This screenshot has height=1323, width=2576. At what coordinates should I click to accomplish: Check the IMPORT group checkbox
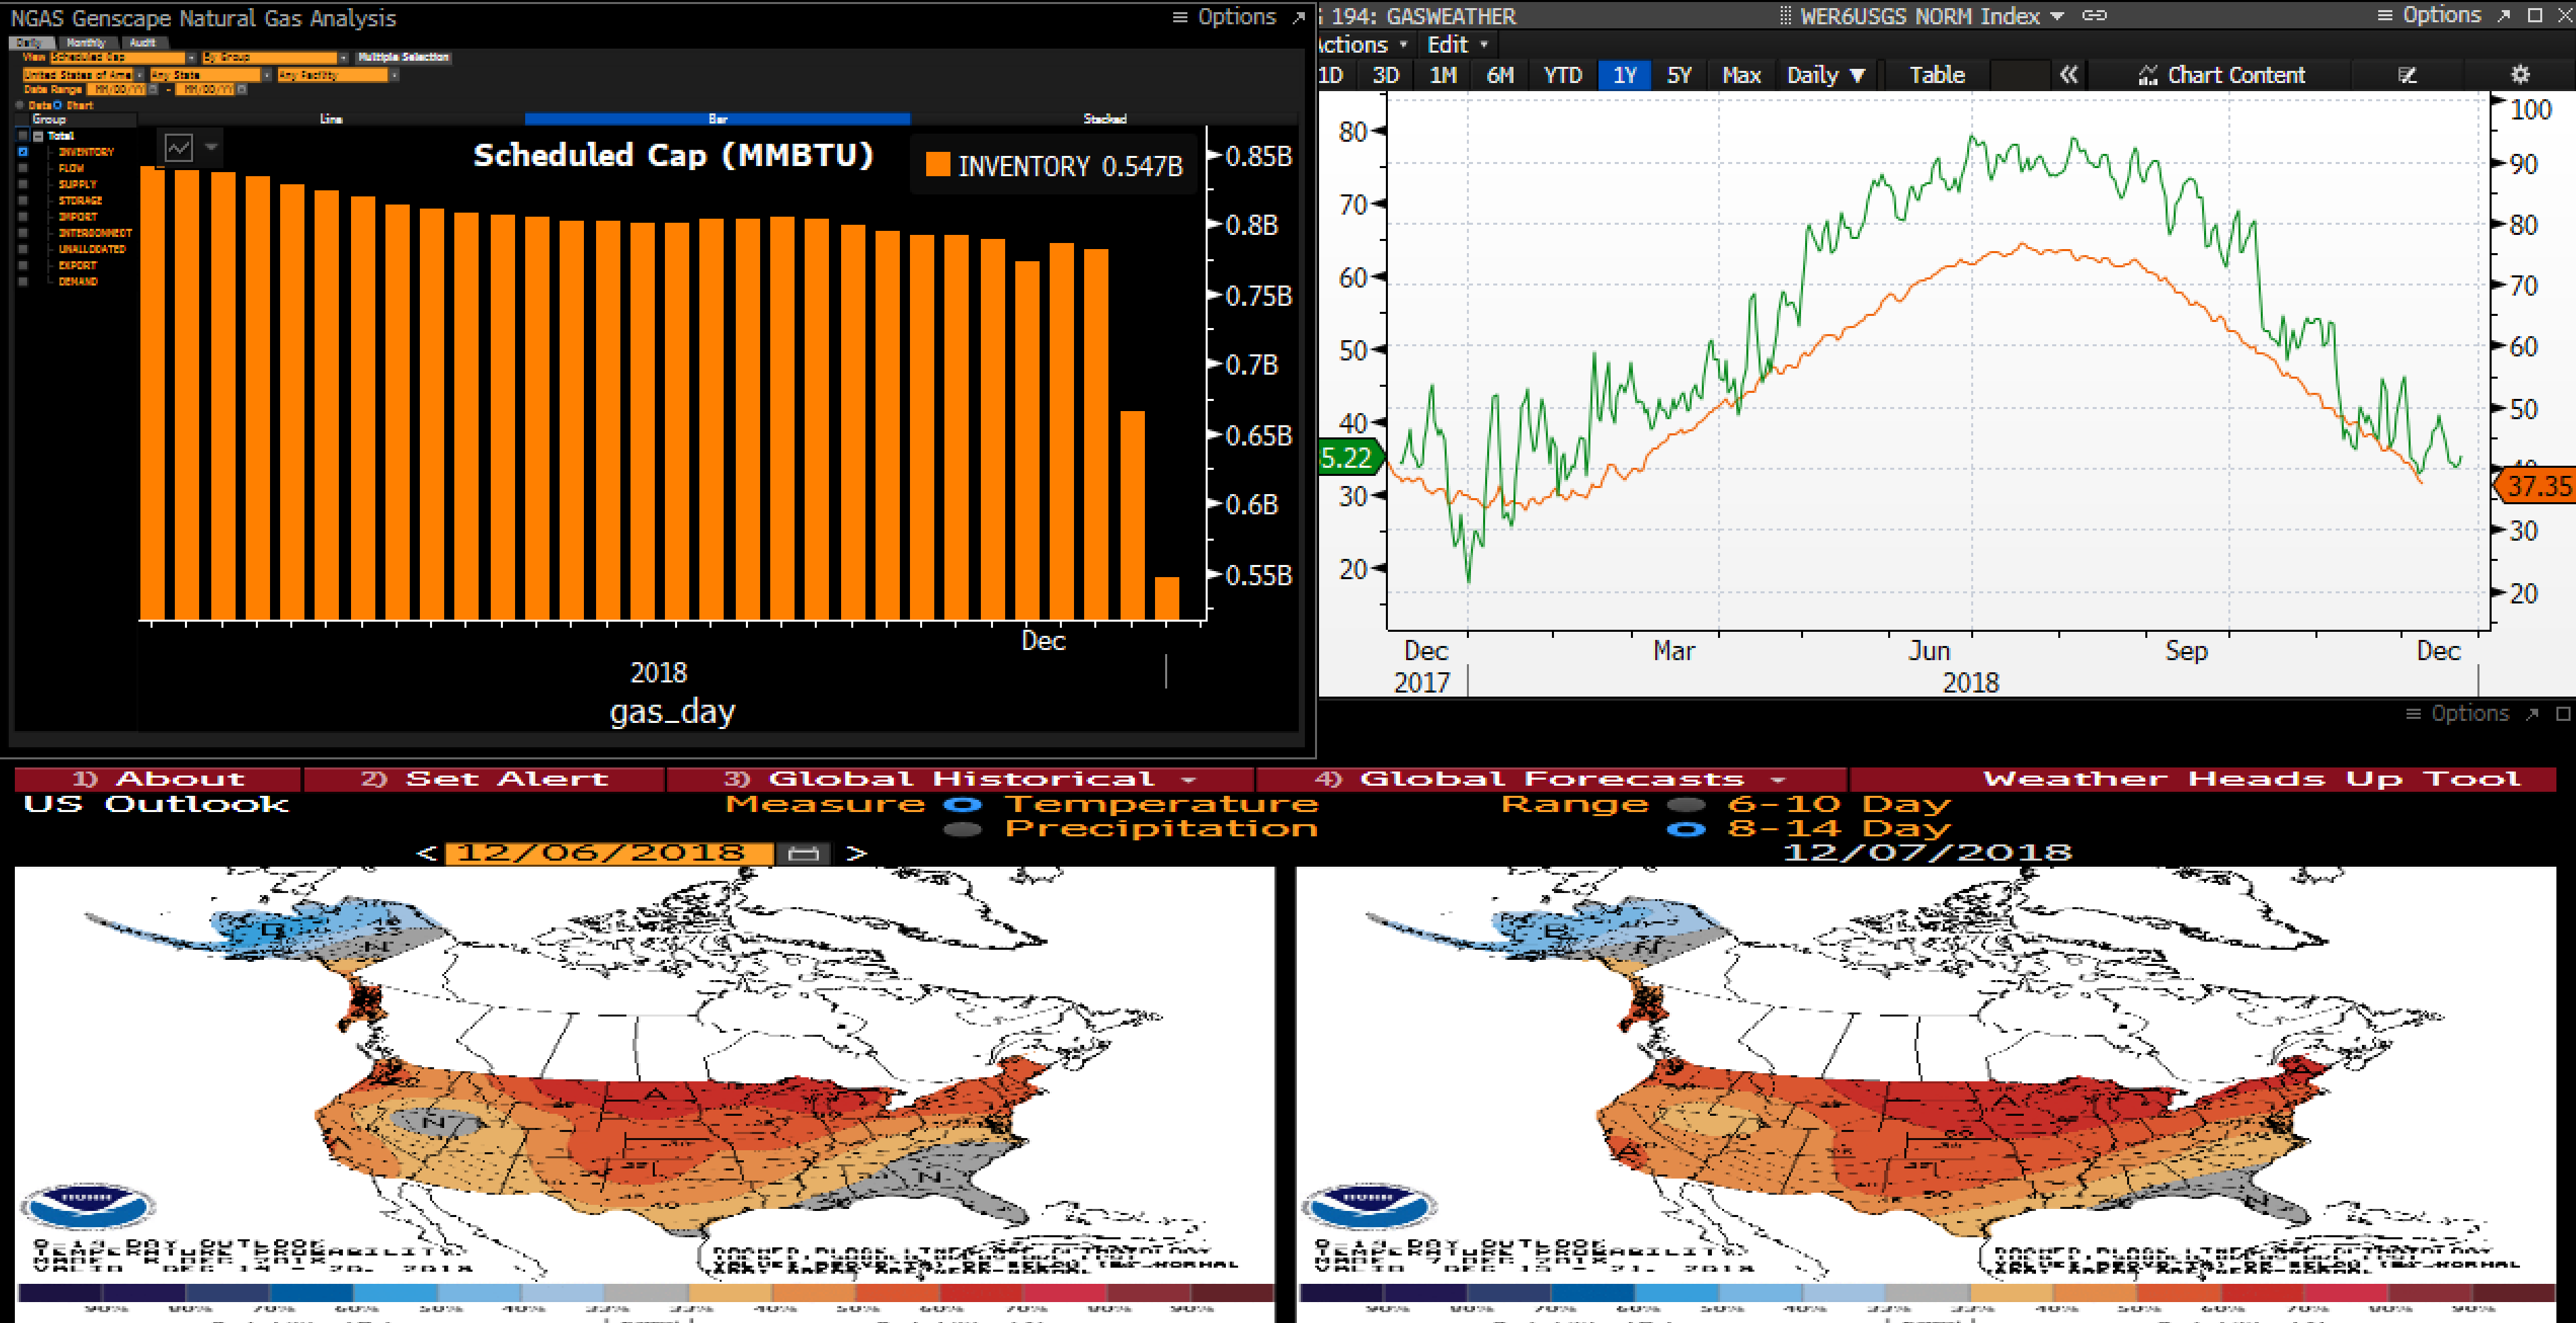[23, 216]
